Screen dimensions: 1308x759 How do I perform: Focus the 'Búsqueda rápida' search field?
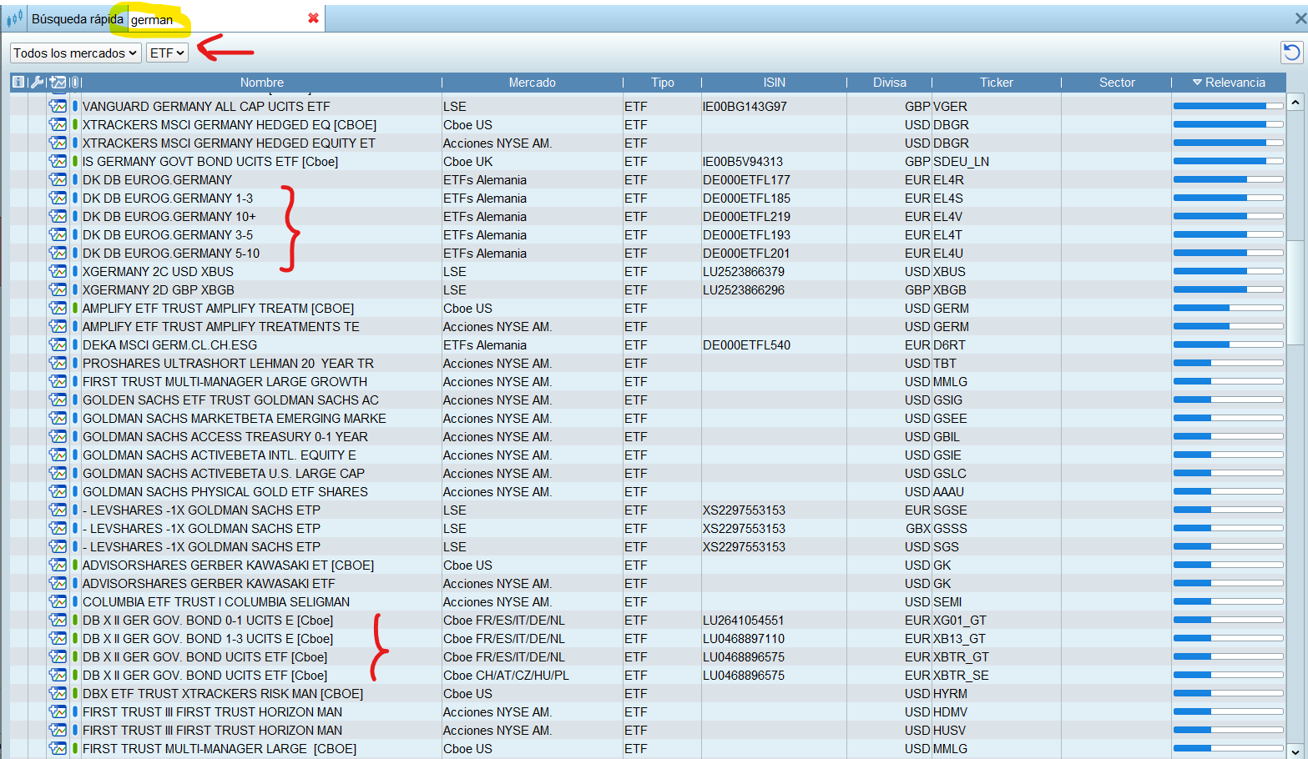coord(217,19)
